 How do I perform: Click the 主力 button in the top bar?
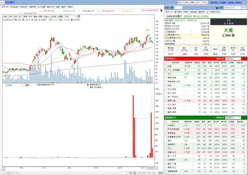pyautogui.click(x=199, y=3)
